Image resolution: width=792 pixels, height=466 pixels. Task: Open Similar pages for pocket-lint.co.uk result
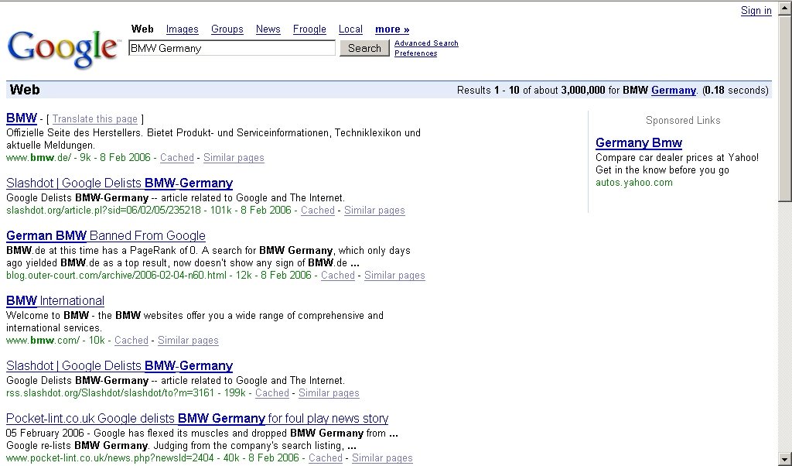pos(382,458)
